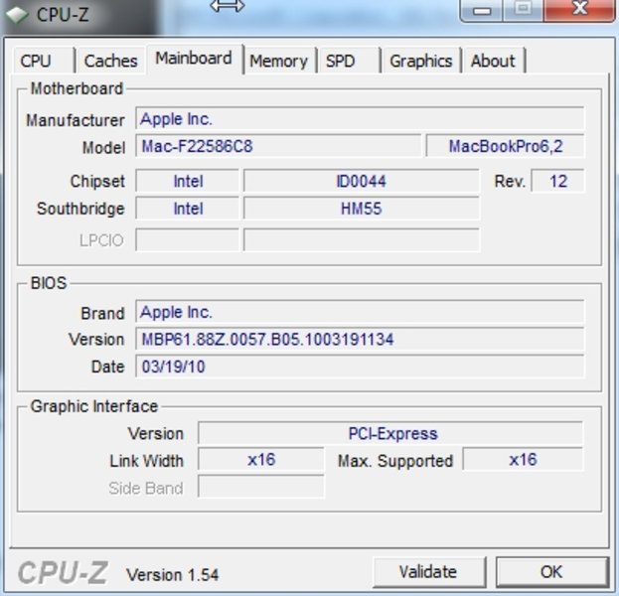Click the Manufacturer label
This screenshot has width=619, height=596.
click(76, 120)
